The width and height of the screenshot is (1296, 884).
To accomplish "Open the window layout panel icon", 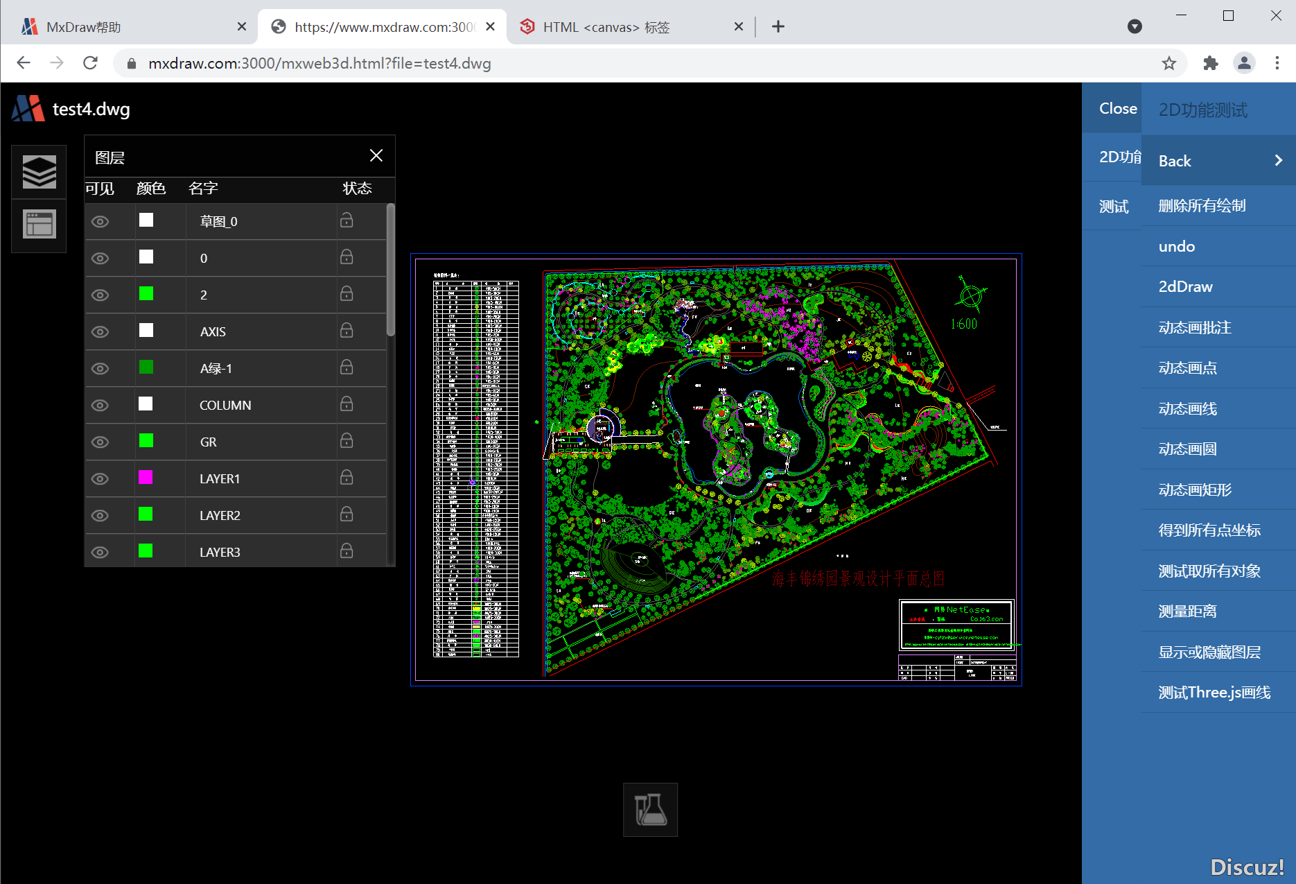I will click(40, 225).
